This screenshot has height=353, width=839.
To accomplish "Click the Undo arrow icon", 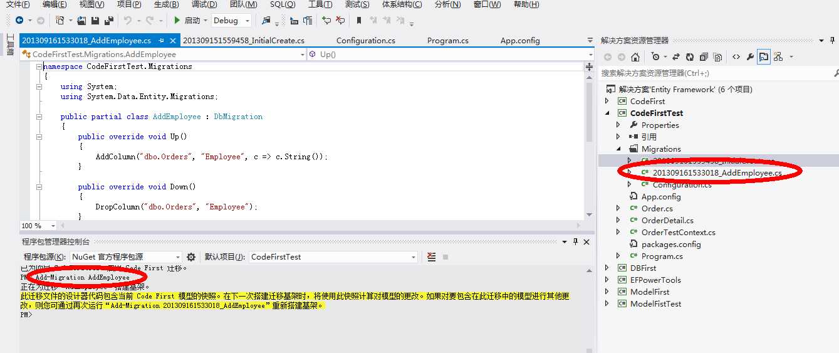I will 127,20.
